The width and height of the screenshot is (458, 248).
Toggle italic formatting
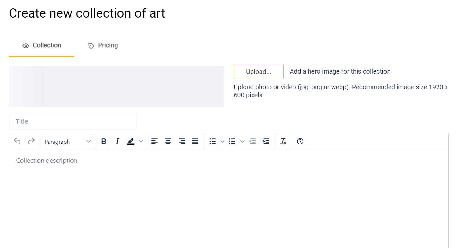pyautogui.click(x=117, y=141)
